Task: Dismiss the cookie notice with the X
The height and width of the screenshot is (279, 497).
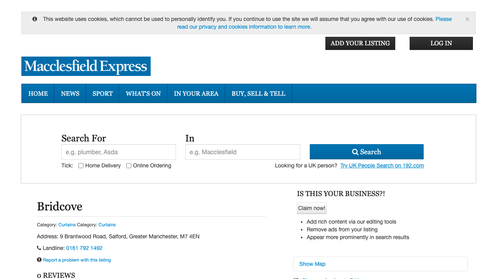Action: (x=467, y=19)
